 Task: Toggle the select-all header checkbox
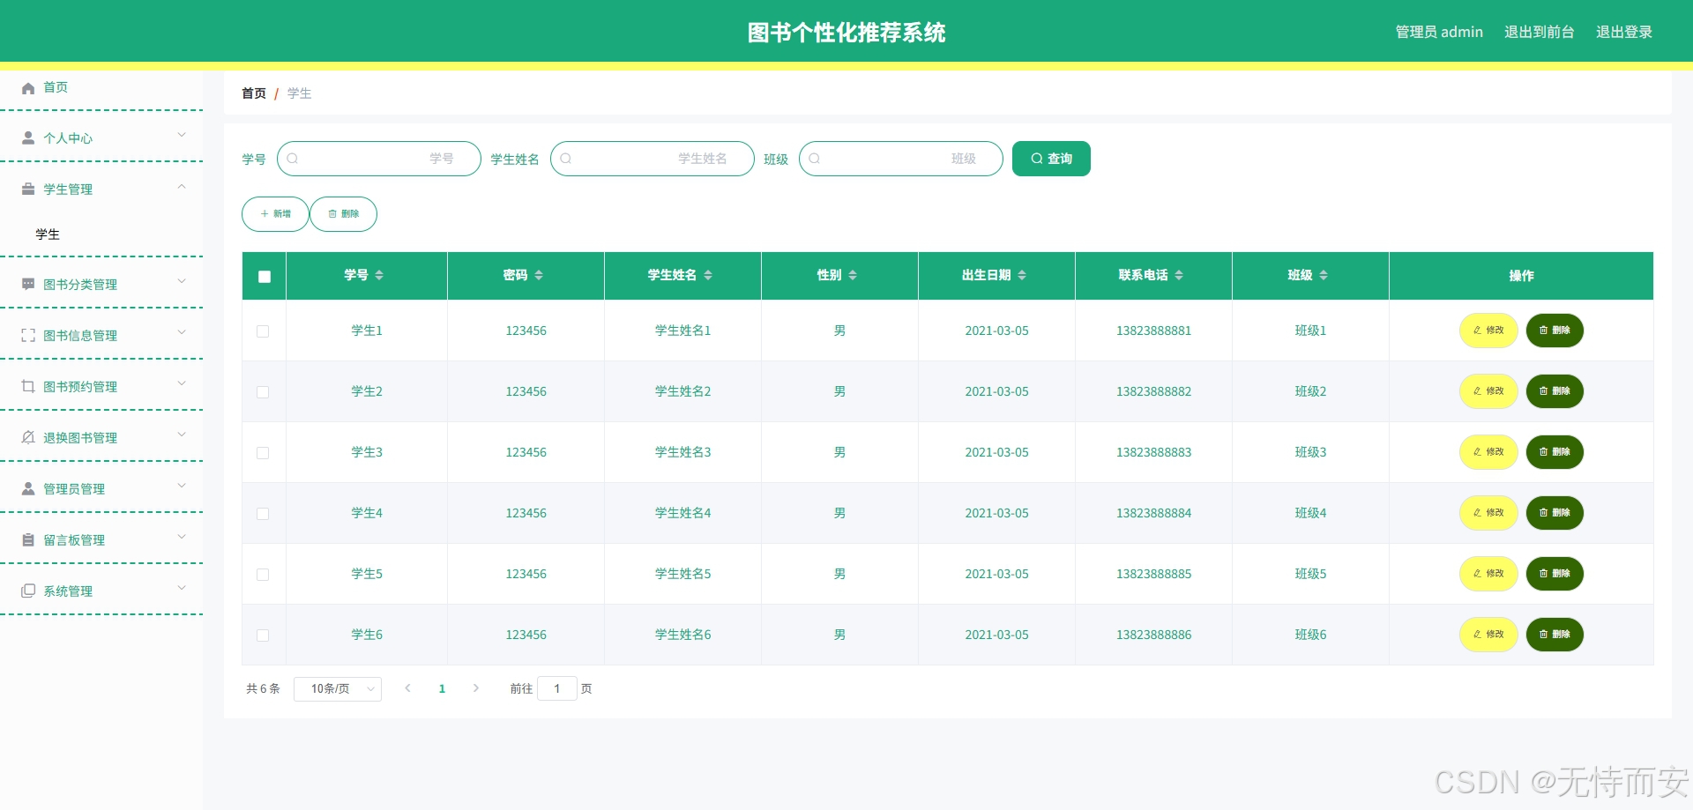265,277
